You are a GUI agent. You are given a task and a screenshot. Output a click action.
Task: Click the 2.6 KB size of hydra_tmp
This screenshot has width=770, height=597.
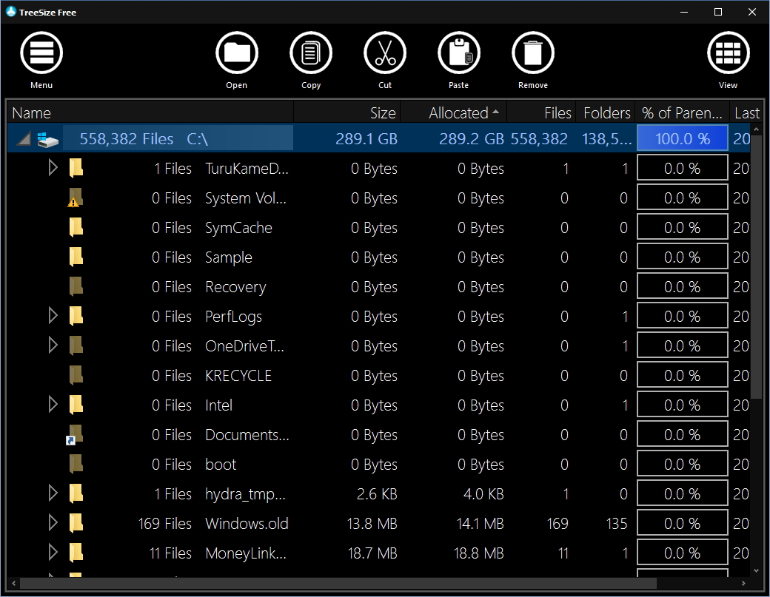coord(377,494)
